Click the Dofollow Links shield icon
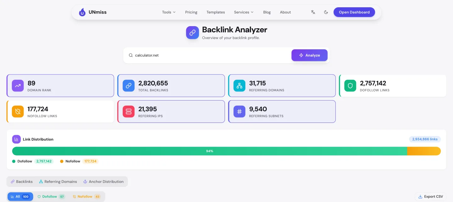 point(350,86)
